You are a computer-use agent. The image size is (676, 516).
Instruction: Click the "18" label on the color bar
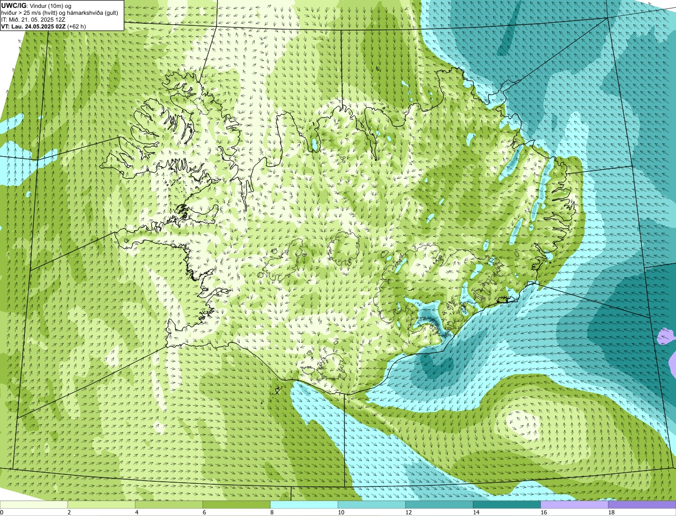coord(612,512)
